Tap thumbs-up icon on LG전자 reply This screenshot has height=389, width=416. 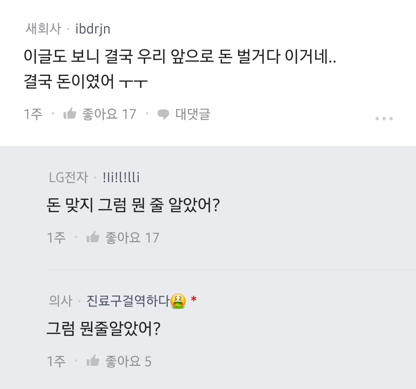pos(93,237)
